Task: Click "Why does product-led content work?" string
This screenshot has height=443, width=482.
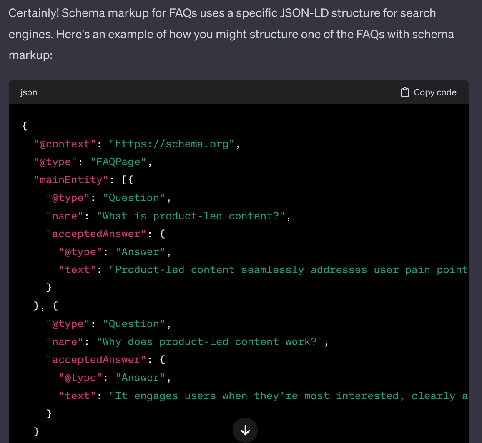Action: (210, 342)
